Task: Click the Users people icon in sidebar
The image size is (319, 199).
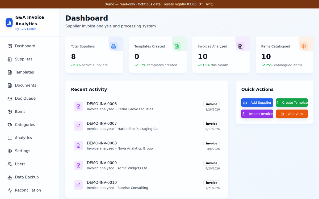Action: tap(10, 164)
